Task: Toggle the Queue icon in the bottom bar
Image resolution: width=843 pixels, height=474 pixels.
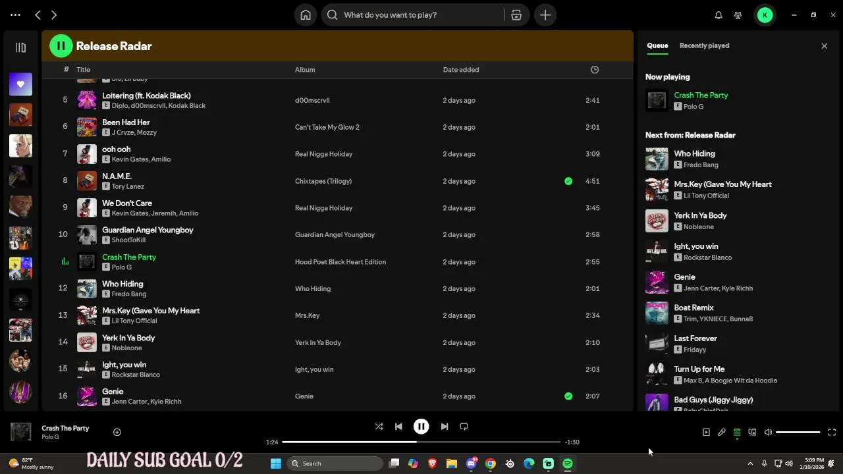Action: click(737, 433)
